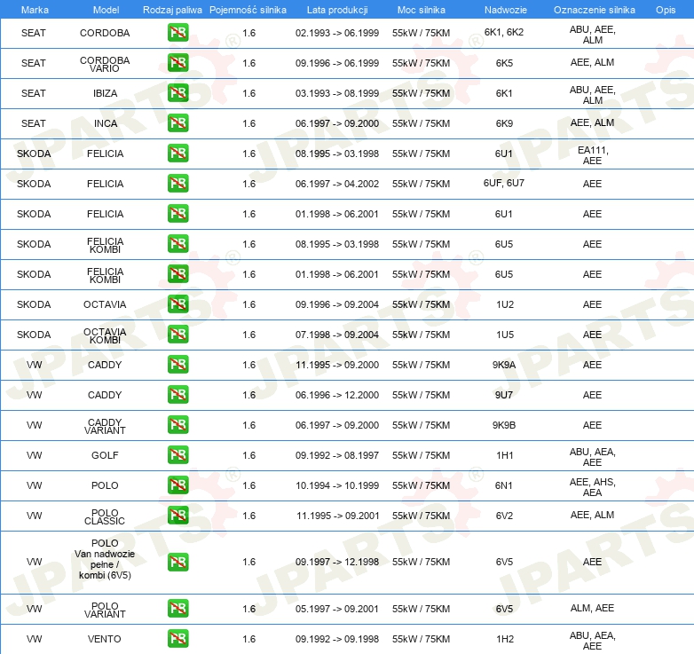Click the body code 9K9B
694x654 pixels.
504,425
